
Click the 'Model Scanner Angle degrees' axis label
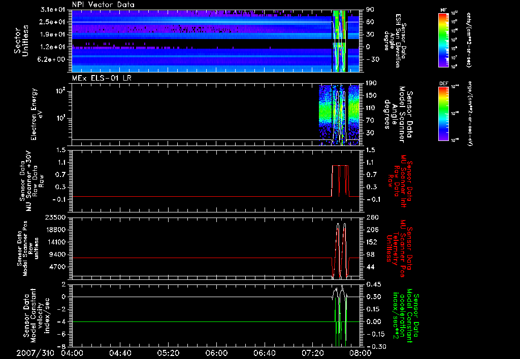tap(399, 114)
